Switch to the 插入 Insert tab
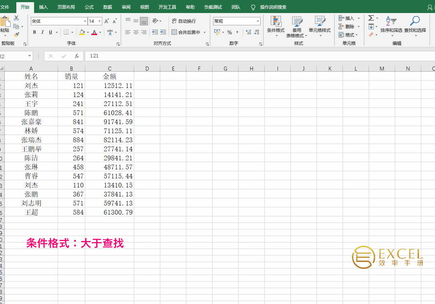Image resolution: width=435 pixels, height=304 pixels. tap(43, 7)
